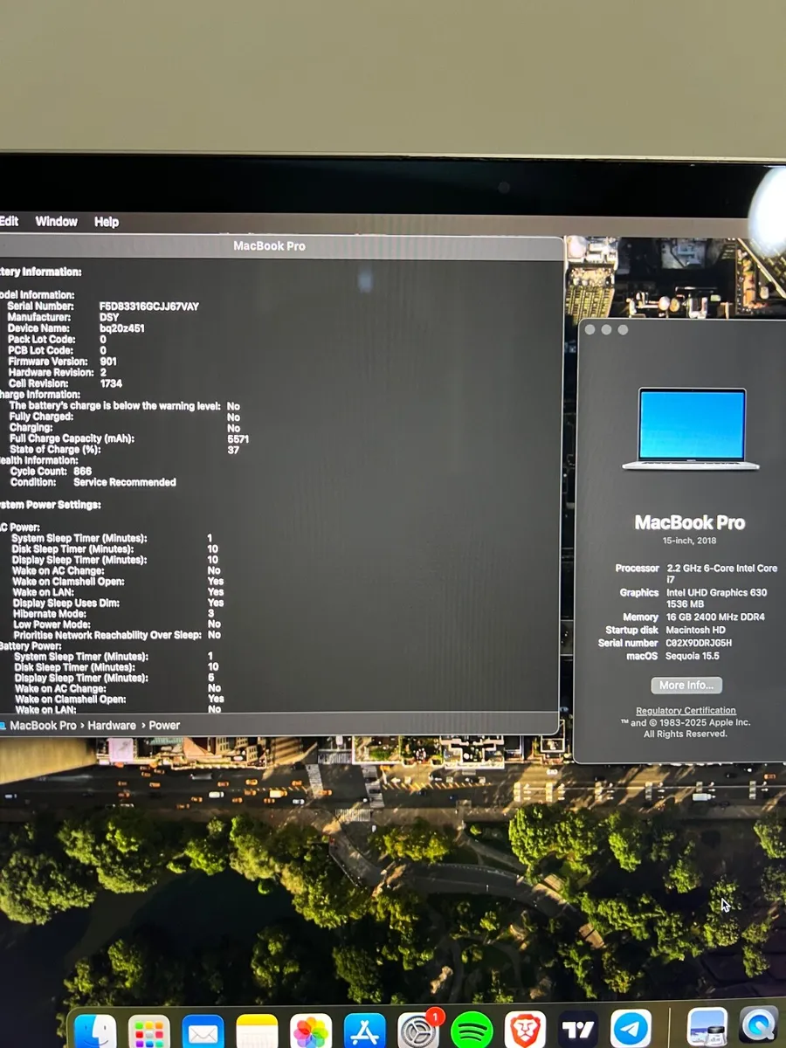Click the Display Sleep Uses Dim label
This screenshot has height=1048, width=786.
(65, 603)
